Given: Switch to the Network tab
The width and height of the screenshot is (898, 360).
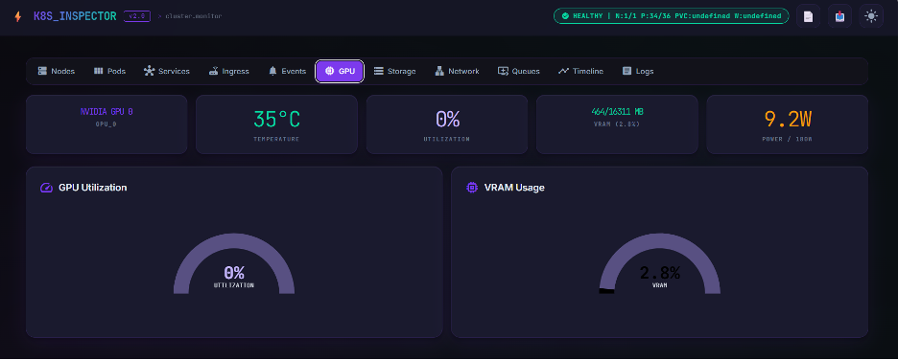Looking at the screenshot, I should click(457, 72).
